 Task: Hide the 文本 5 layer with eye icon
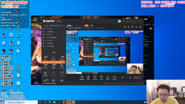43,29
